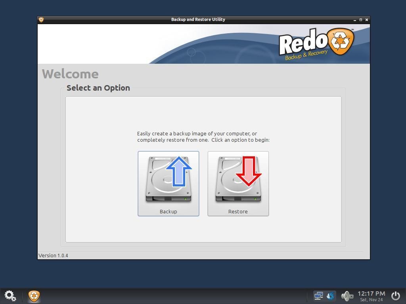Maximize the Backup and Restore Utility window
The image size is (406, 304).
(x=361, y=20)
